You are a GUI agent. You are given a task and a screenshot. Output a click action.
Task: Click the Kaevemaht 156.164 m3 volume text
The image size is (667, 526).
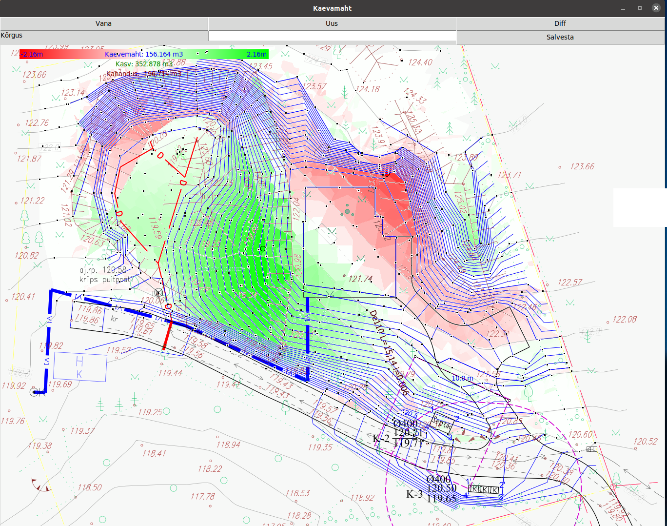pos(144,54)
